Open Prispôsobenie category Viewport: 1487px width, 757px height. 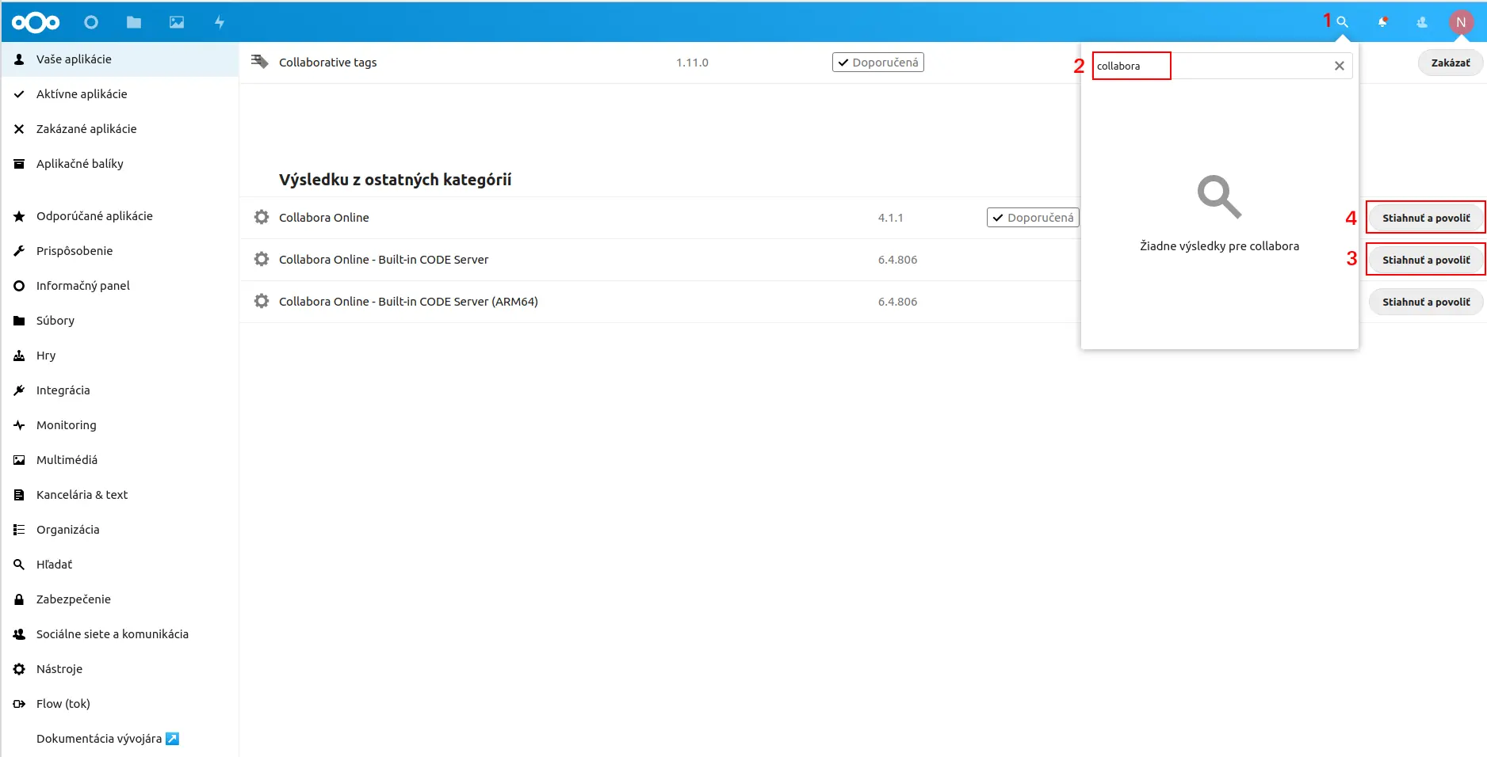point(120,251)
